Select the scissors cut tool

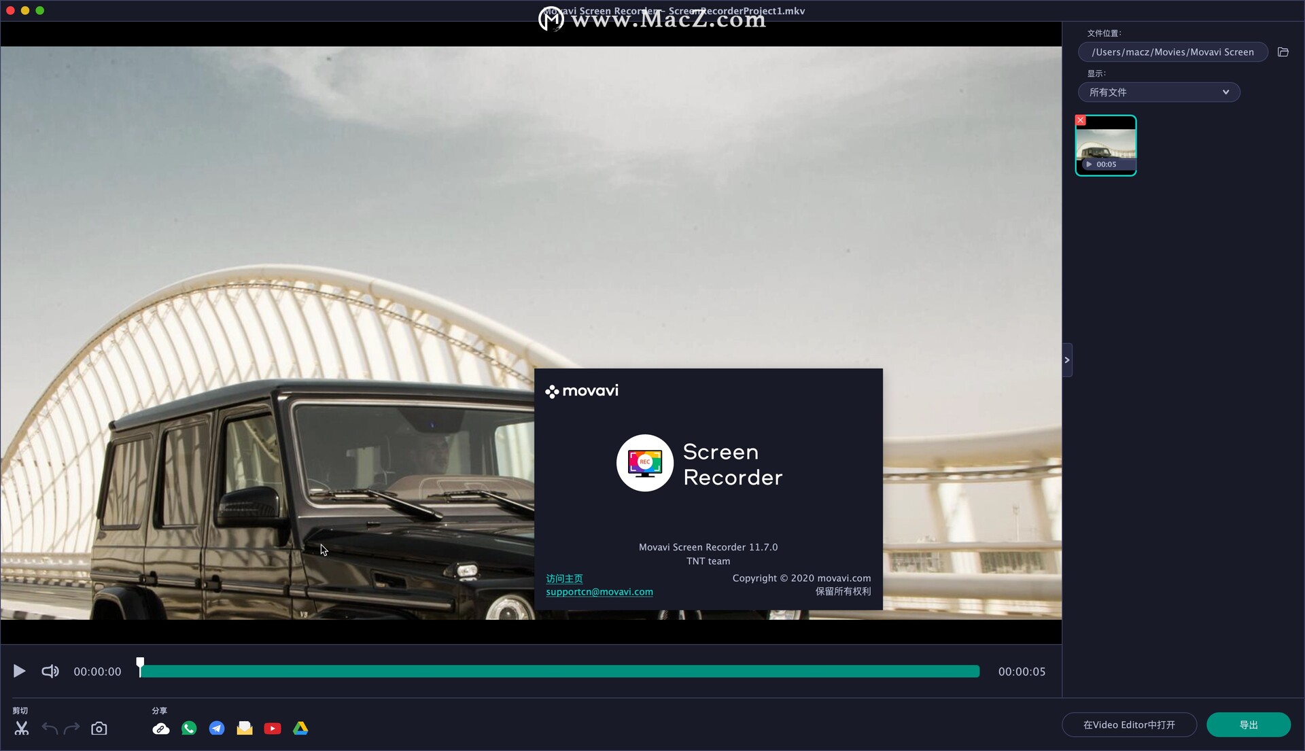[22, 729]
